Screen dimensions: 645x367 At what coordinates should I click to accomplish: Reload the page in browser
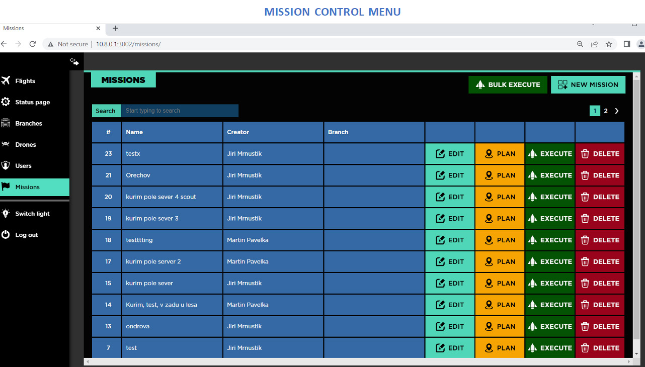pyautogui.click(x=33, y=44)
